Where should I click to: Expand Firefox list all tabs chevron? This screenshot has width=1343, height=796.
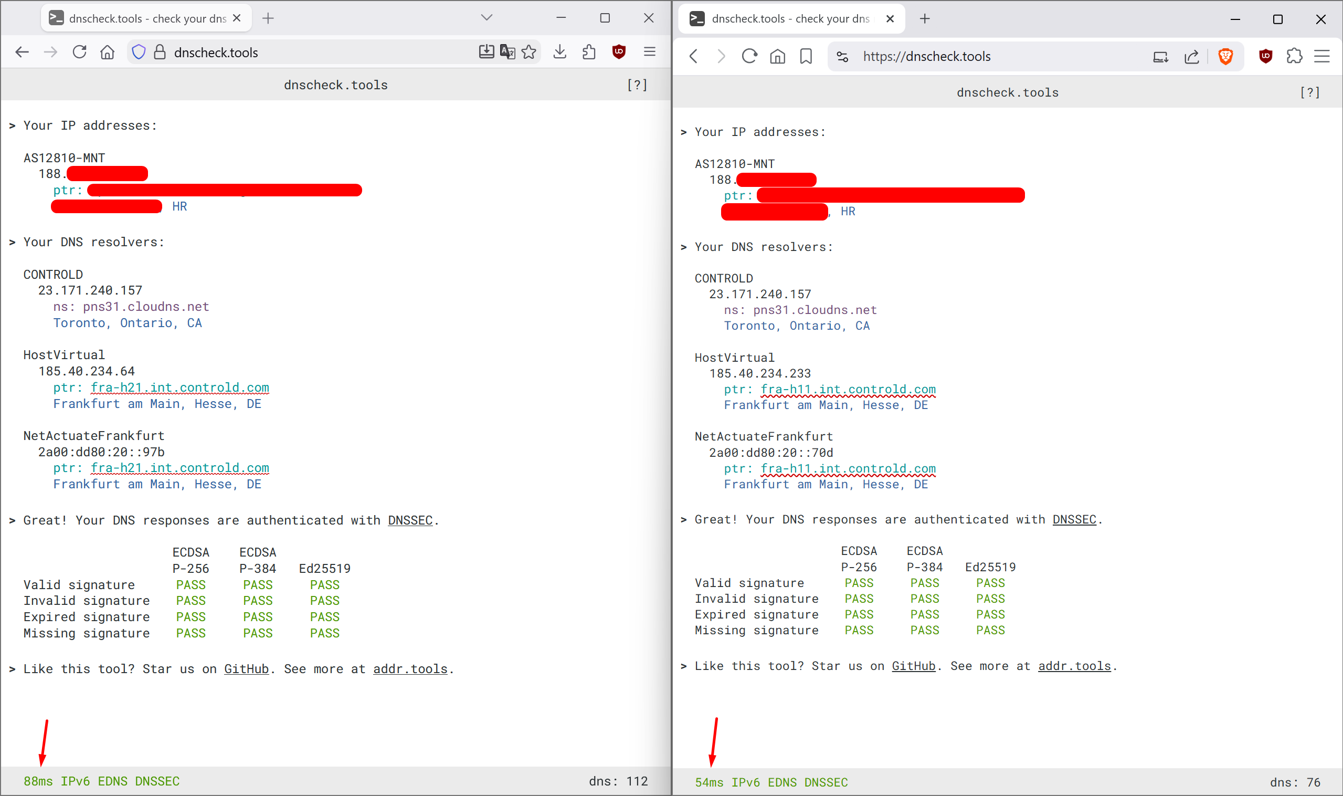click(487, 18)
